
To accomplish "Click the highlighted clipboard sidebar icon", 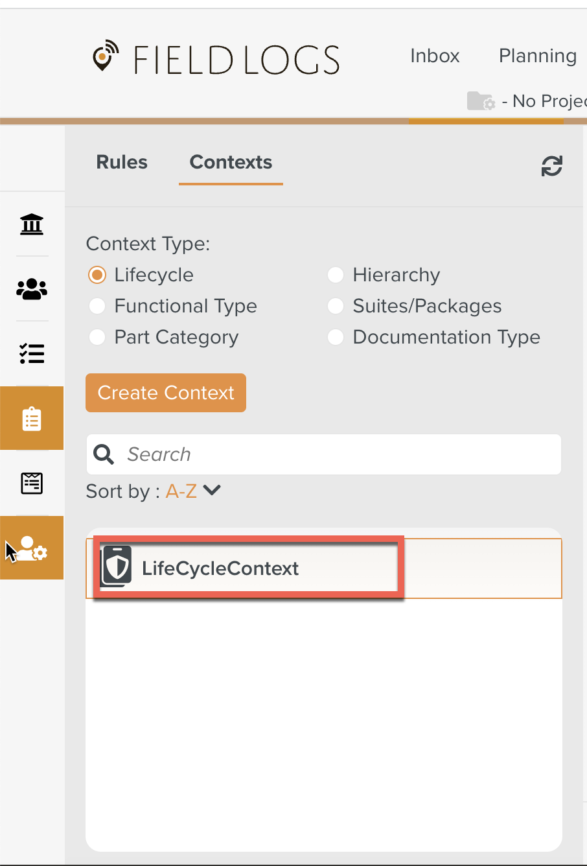I will point(32,418).
